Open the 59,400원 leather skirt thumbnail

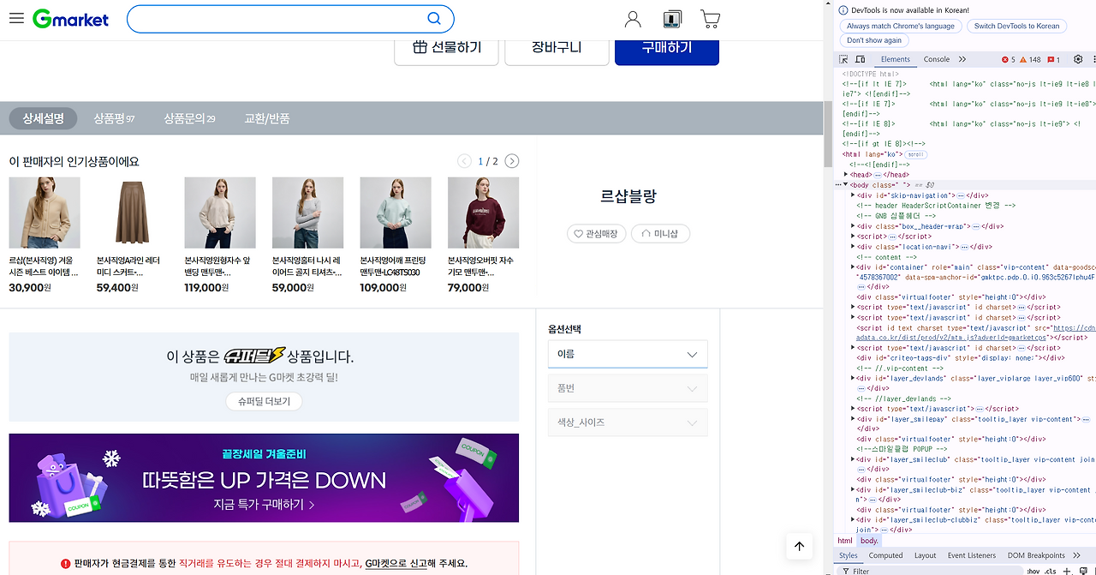coord(132,213)
